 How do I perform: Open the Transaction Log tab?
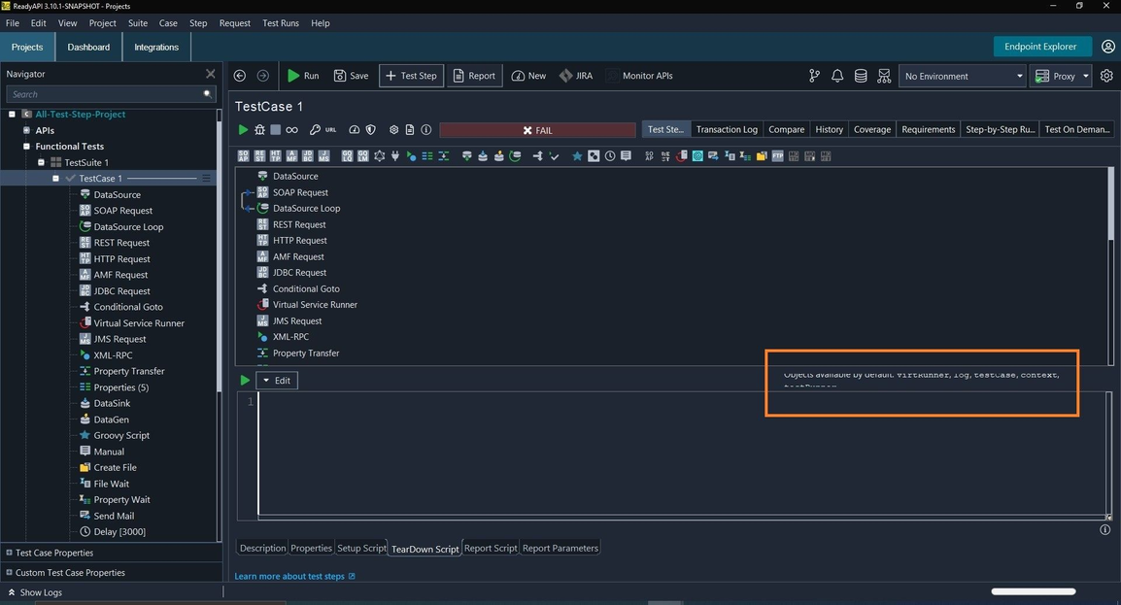(726, 129)
